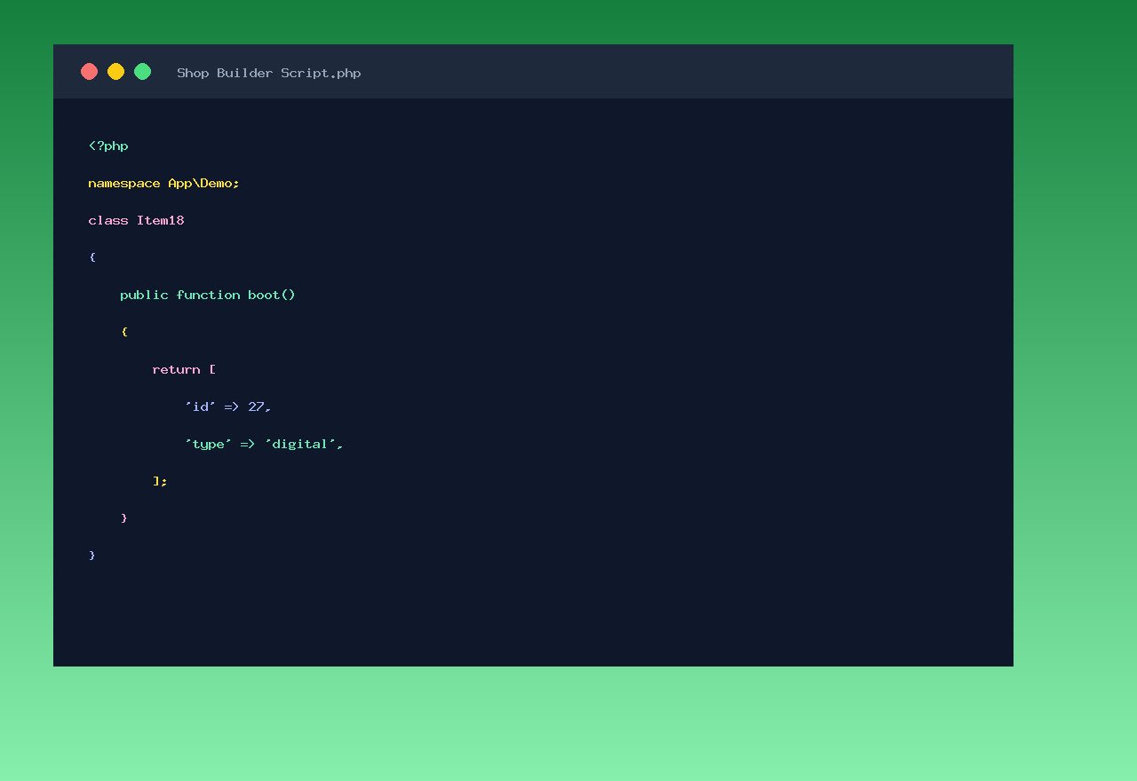Click the red close window dot
Screen dimensions: 1137x781
pos(89,72)
